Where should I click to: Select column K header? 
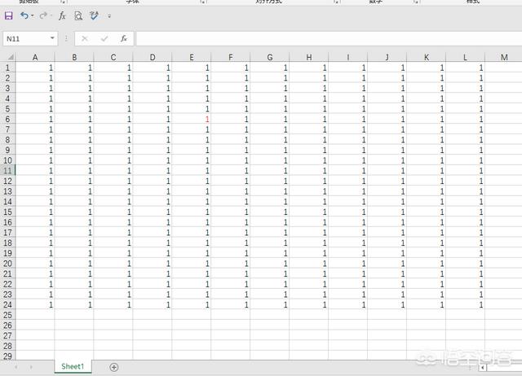coord(426,57)
